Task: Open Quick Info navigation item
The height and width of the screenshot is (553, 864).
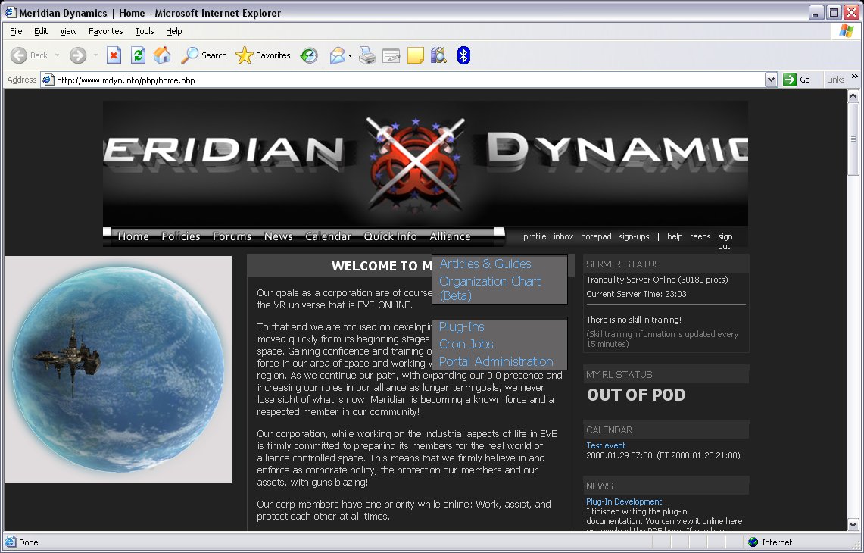Action: point(390,236)
